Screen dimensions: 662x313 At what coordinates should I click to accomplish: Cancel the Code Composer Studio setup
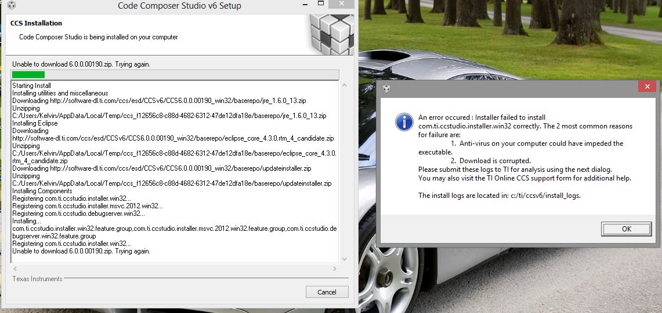pos(327,292)
